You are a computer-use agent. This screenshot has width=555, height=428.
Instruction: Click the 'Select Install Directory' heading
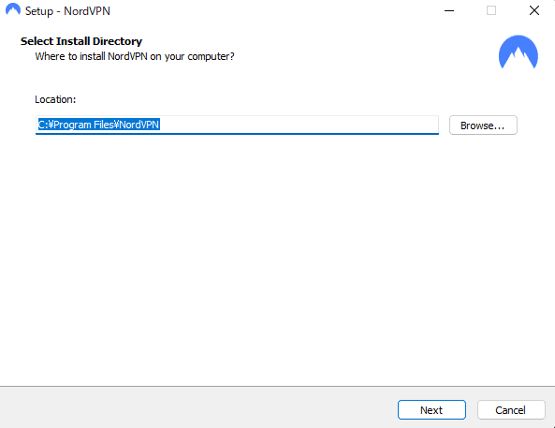[81, 41]
